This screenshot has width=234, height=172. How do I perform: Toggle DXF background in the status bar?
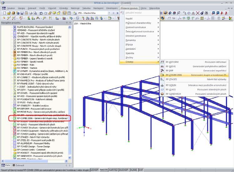coord(141,170)
